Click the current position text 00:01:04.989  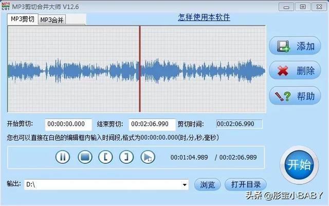pyautogui.click(x=189, y=158)
